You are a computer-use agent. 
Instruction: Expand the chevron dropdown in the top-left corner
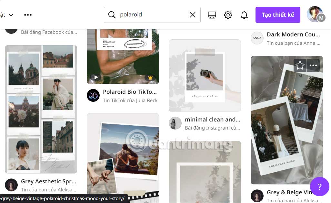click(12, 15)
